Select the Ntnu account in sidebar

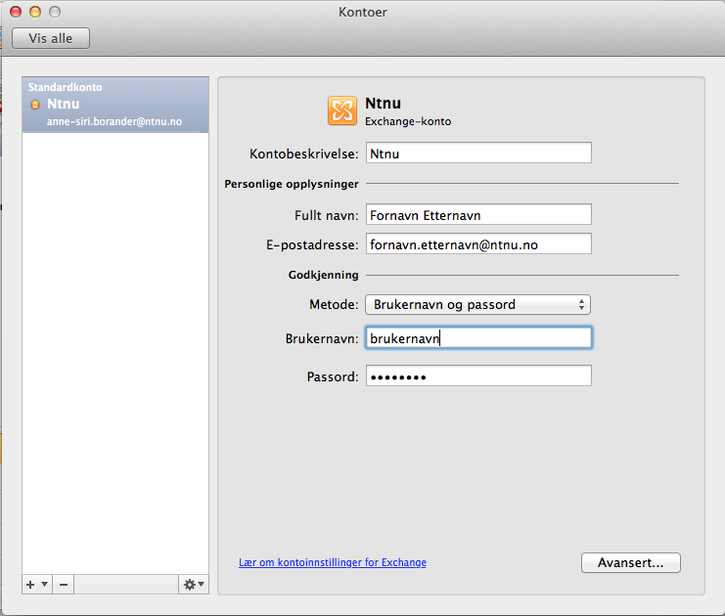coord(115,105)
